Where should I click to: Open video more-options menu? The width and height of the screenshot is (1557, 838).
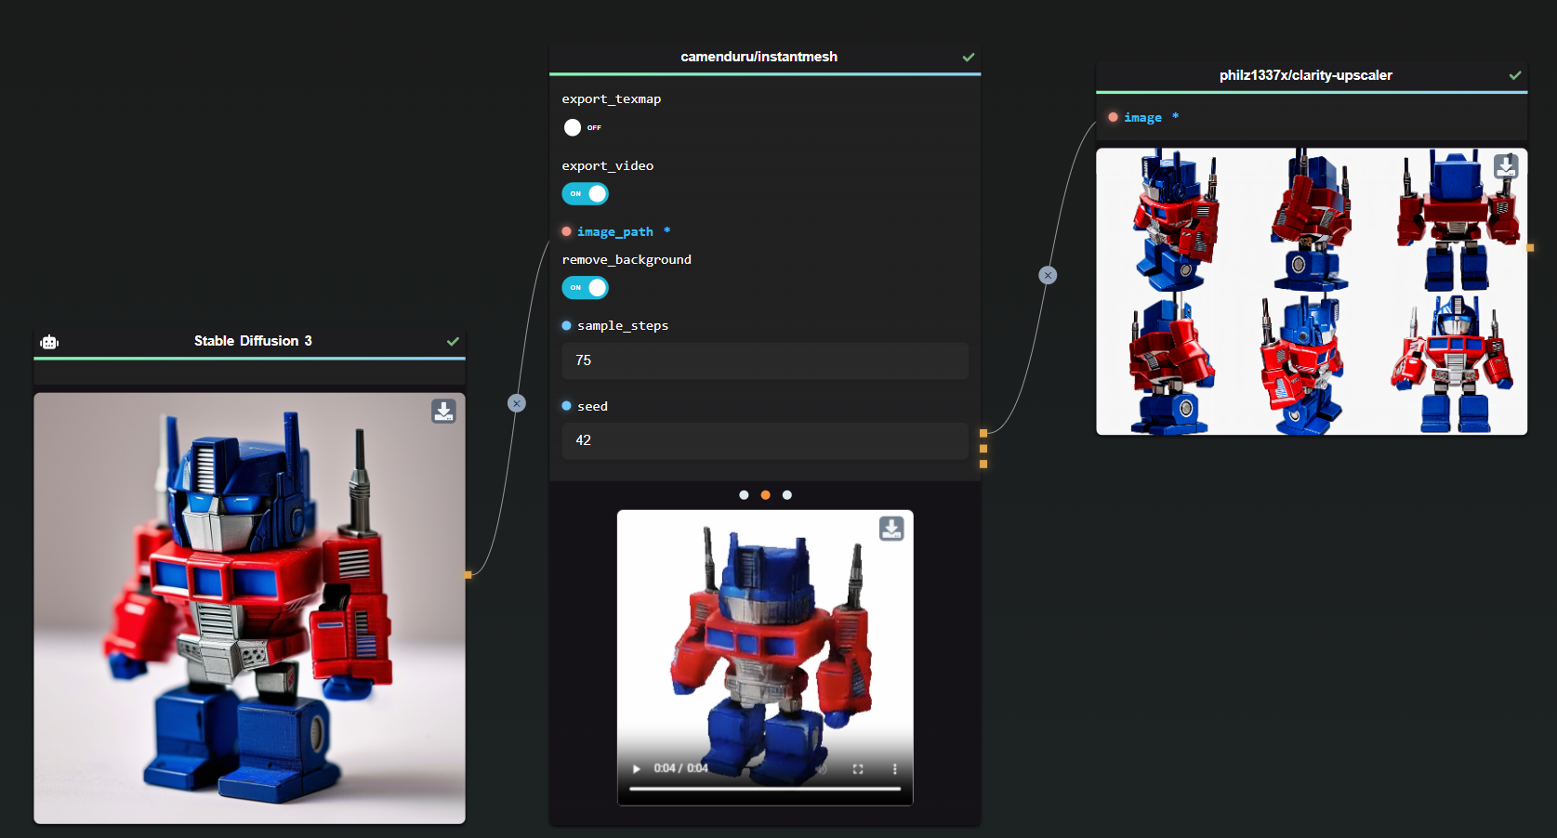(895, 769)
